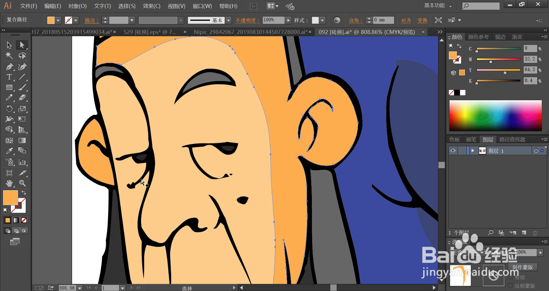
Task: Switch to 529 [转换].eps document tab
Action: point(150,32)
